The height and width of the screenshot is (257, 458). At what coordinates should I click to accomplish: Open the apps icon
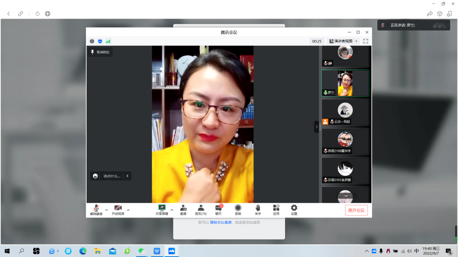[276, 208]
